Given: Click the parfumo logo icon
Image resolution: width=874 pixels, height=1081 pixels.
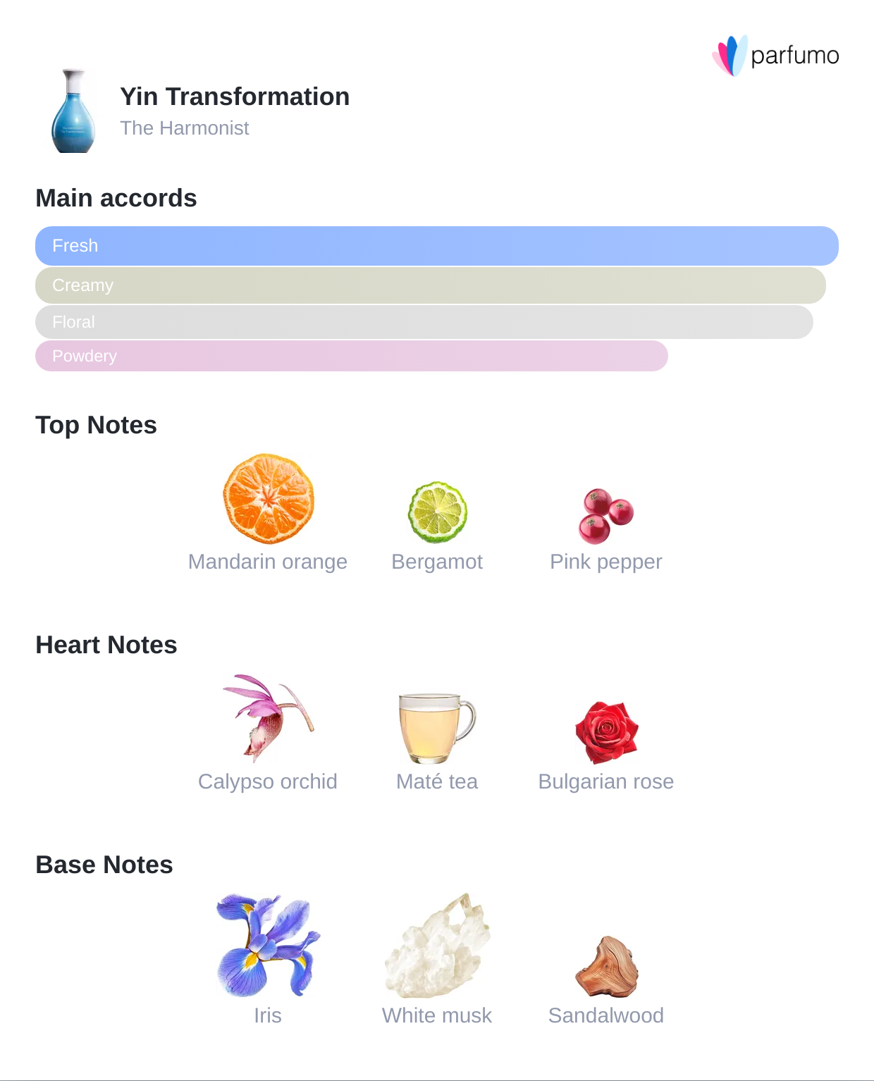Looking at the screenshot, I should click(x=730, y=55).
